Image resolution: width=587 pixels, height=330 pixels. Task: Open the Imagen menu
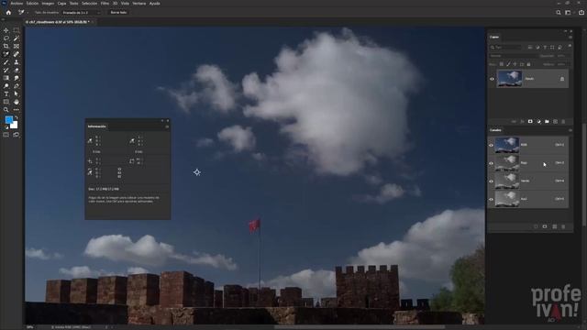48,4
